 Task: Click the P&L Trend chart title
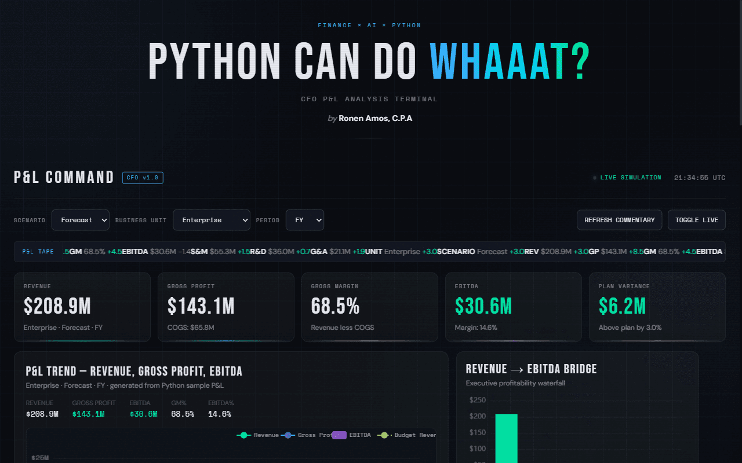click(x=134, y=372)
